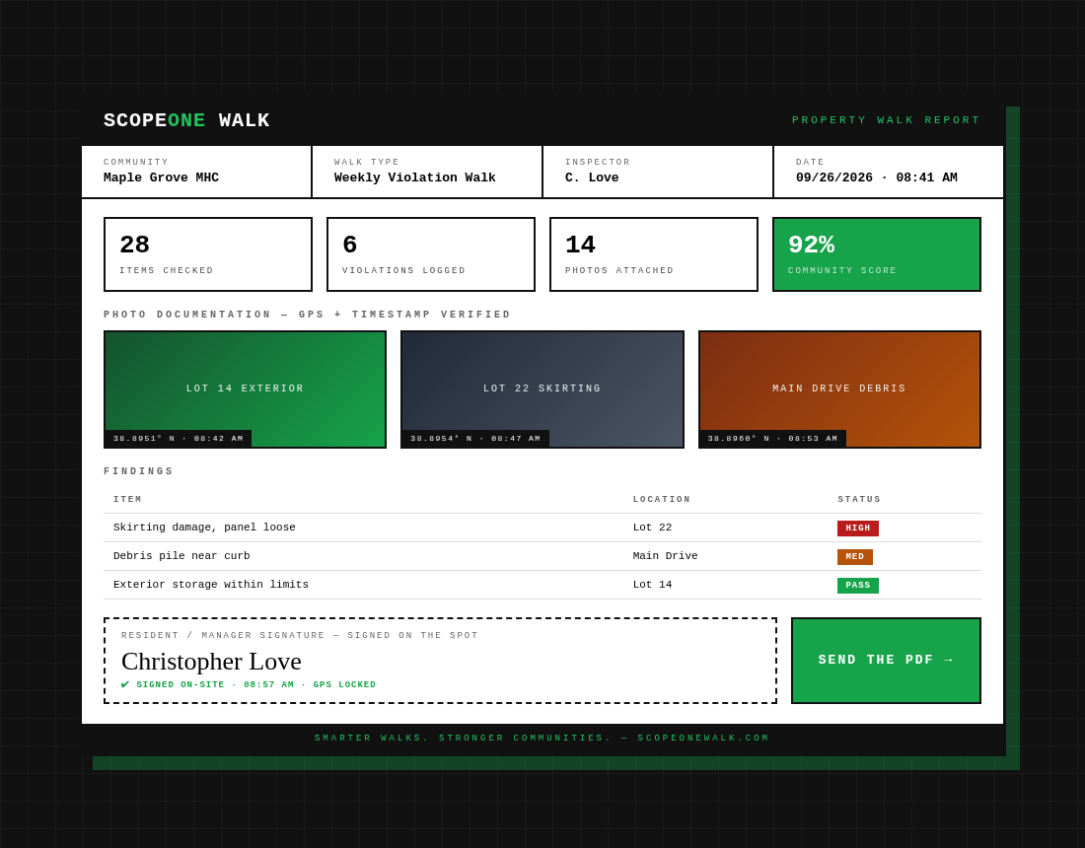Click the community name Maple Grove MHC
This screenshot has height=848, width=1085.
tap(161, 177)
